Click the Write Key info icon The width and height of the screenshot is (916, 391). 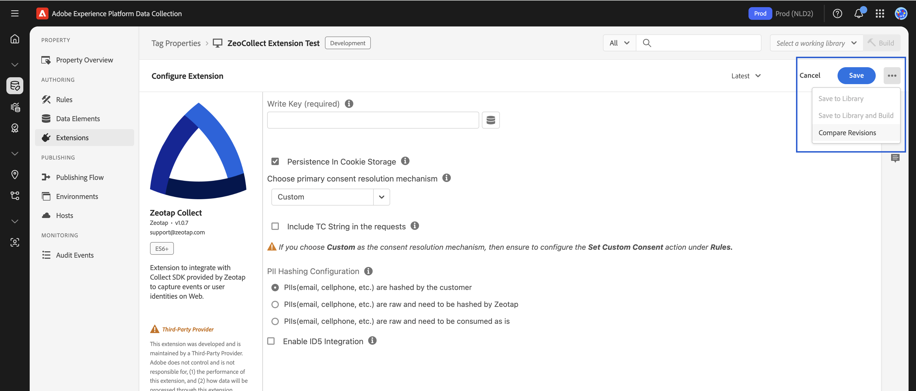(x=349, y=104)
